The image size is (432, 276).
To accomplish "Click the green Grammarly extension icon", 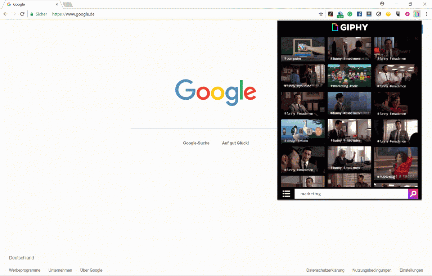I will 350,14.
